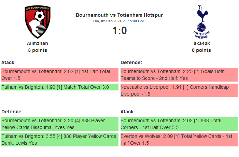
Task: Select the 1st Half Total Over 1.5 bet
Action: click(x=59, y=75)
